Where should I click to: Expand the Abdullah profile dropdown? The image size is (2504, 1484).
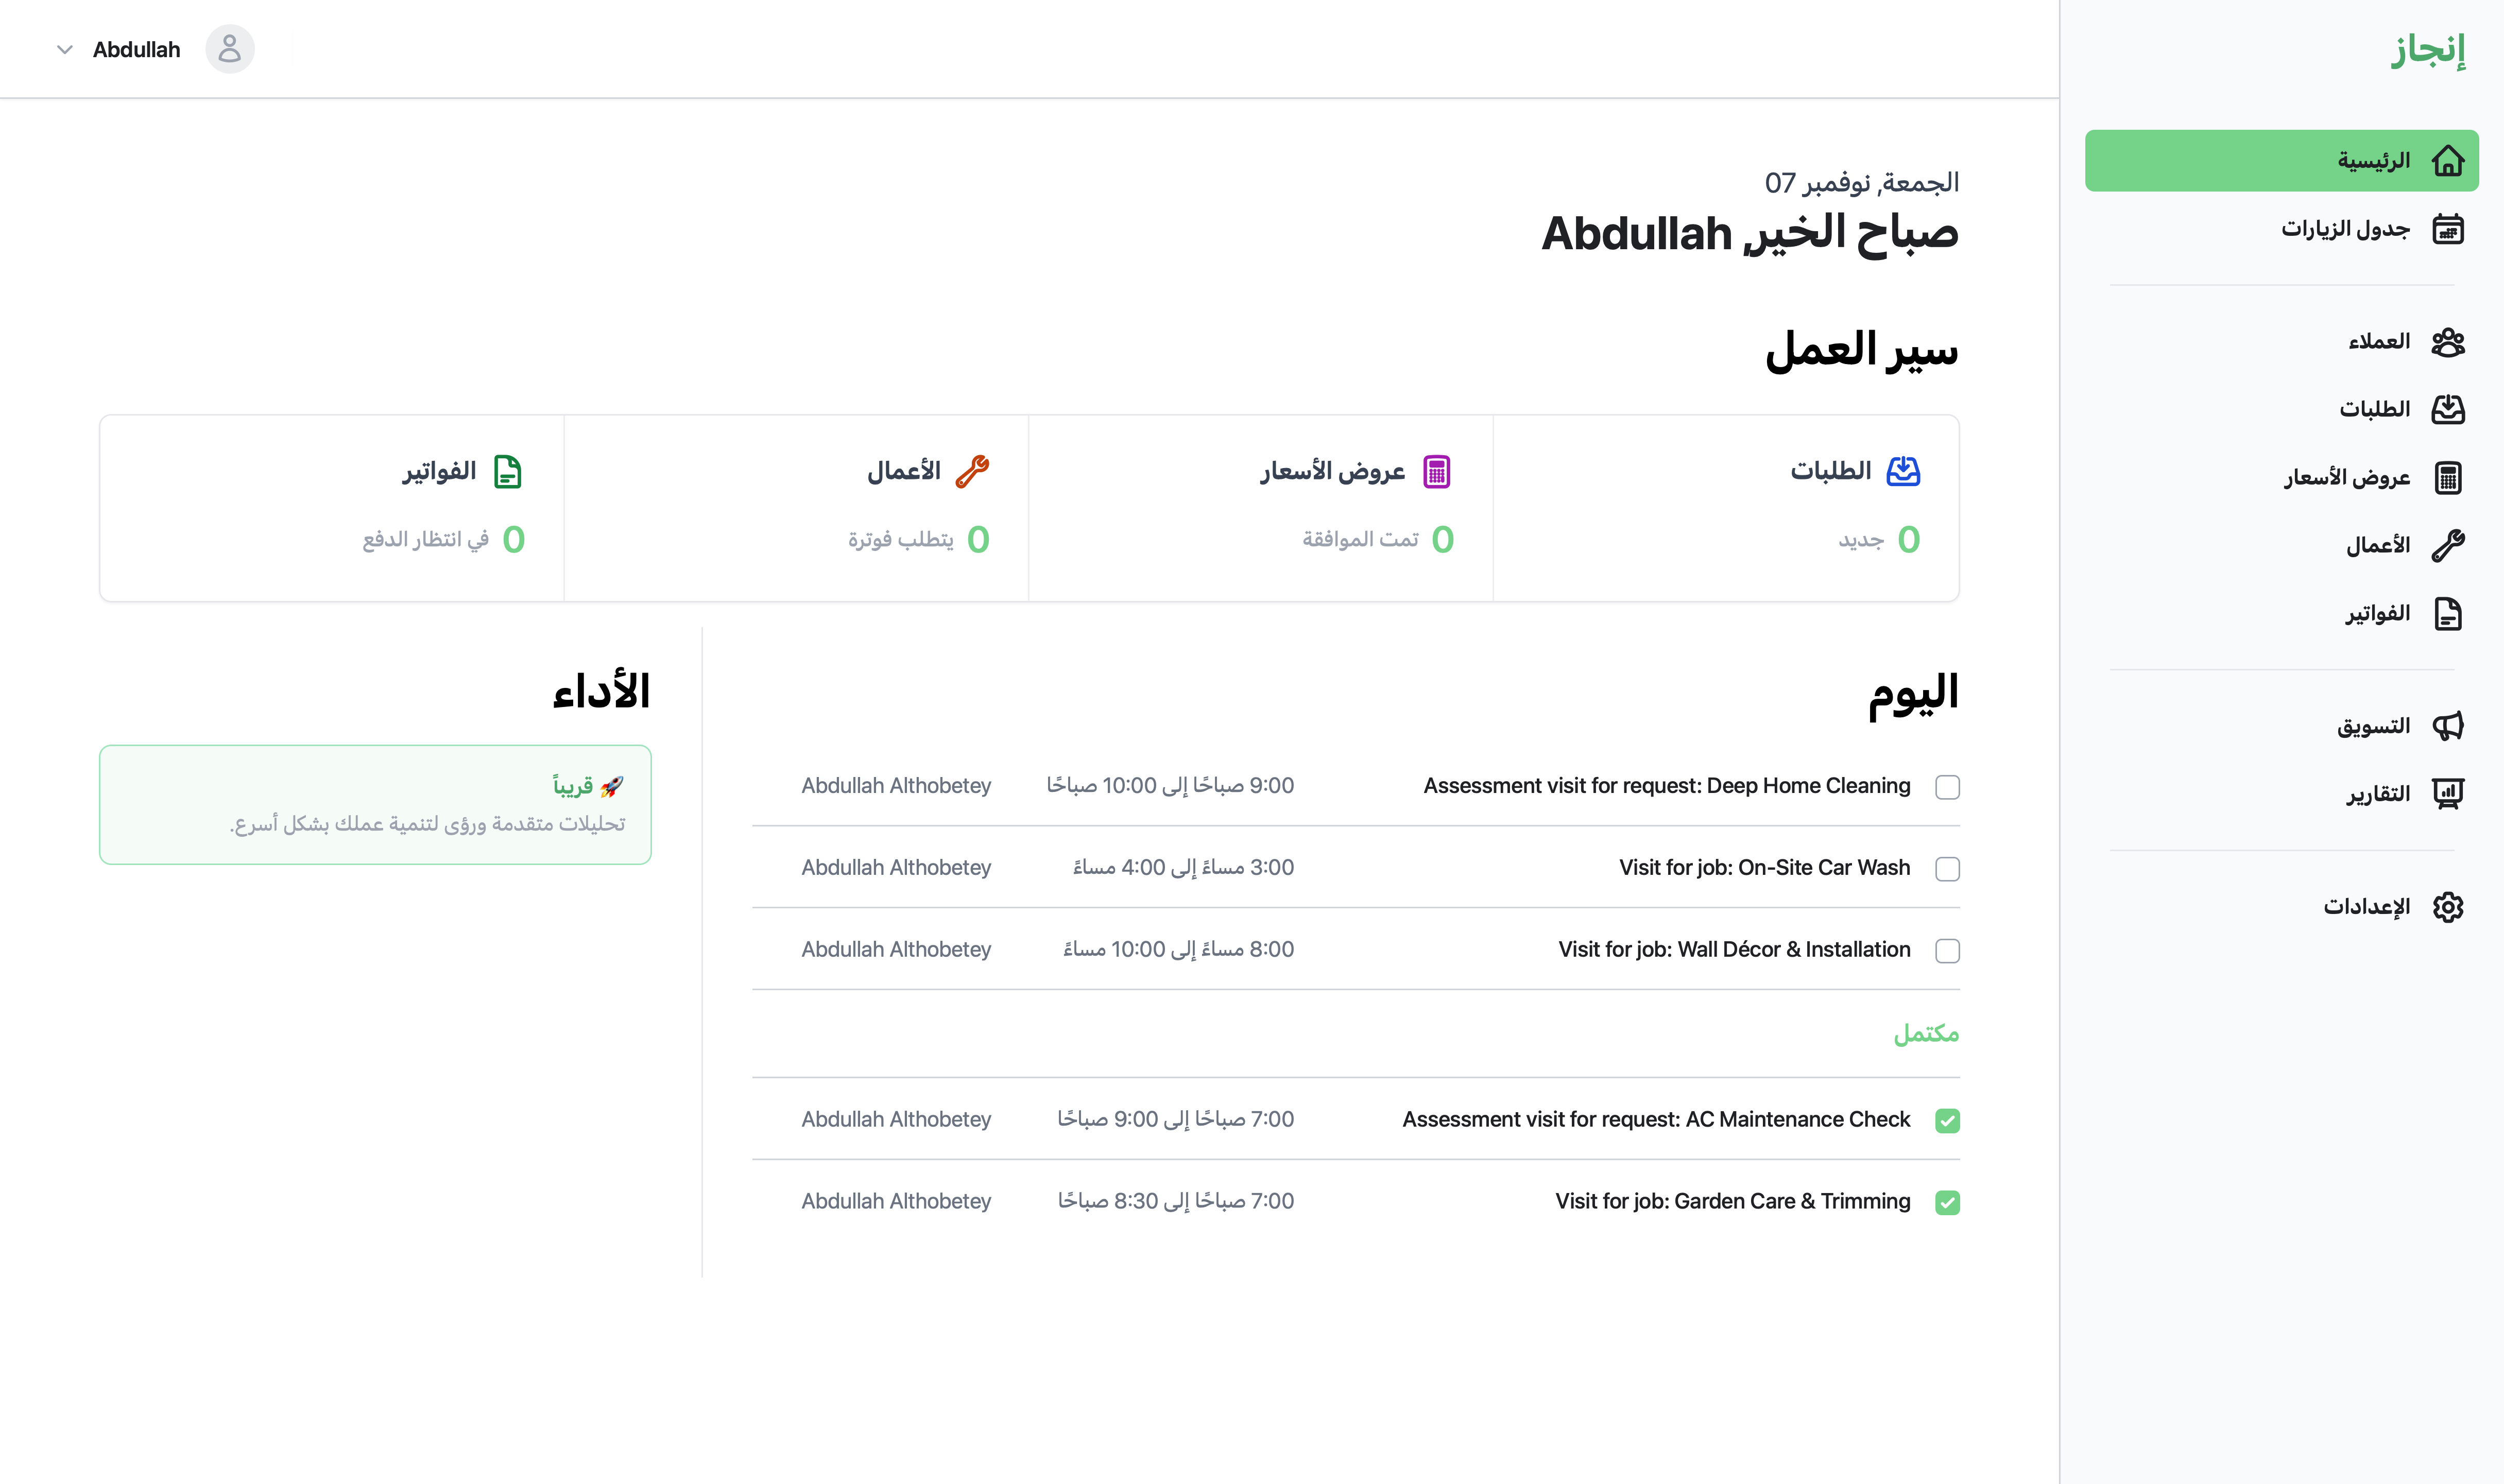click(64, 48)
